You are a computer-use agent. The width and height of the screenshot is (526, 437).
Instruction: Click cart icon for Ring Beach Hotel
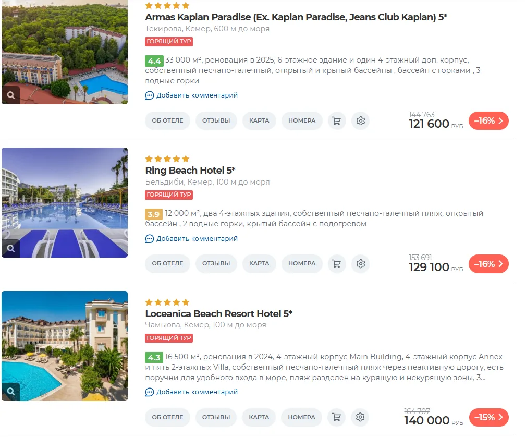336,264
